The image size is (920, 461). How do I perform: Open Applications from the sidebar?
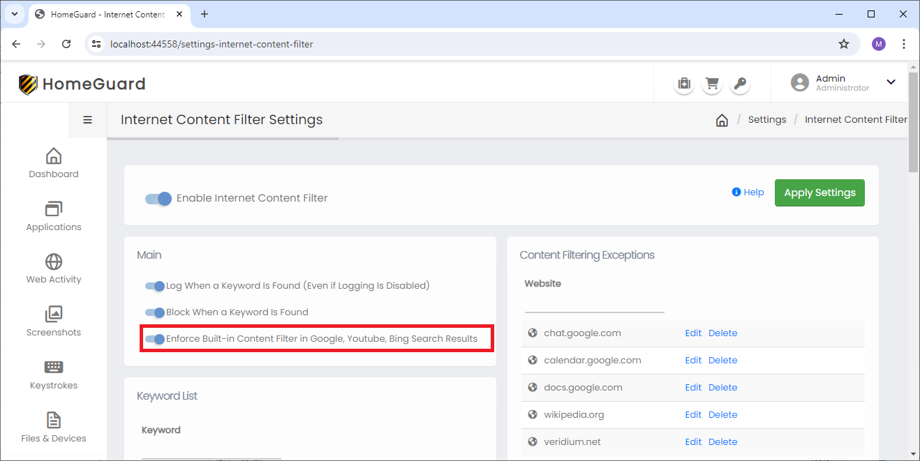(x=54, y=217)
